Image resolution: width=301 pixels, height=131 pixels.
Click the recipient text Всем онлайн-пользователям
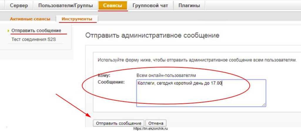click(166, 75)
